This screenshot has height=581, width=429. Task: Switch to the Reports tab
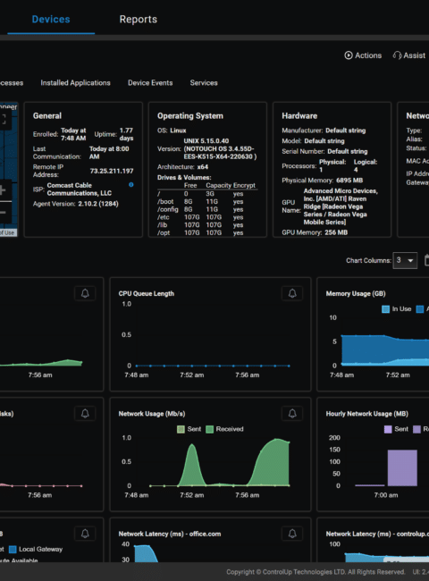click(x=139, y=20)
